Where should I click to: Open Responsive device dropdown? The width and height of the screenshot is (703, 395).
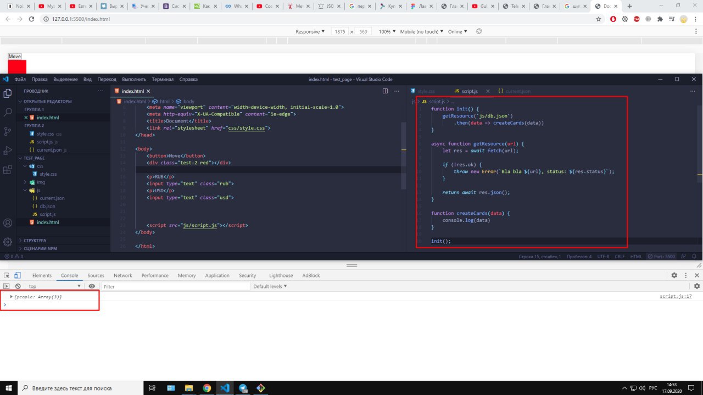click(310, 31)
